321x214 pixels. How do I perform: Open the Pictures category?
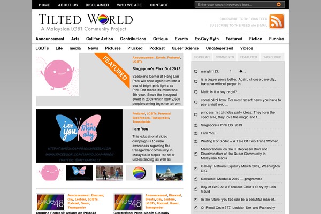[113, 48]
